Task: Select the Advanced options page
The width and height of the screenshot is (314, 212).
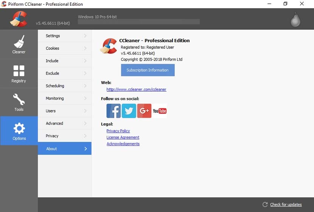Action: point(65,123)
